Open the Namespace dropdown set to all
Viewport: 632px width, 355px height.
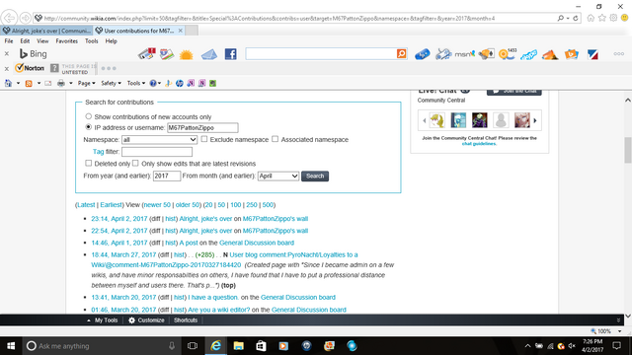(x=159, y=140)
